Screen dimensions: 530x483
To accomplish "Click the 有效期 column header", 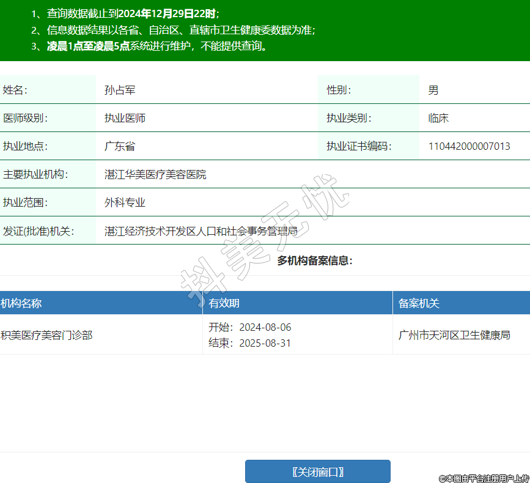I will pos(224,303).
